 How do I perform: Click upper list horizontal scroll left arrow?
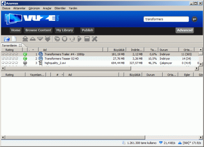point(3,68)
